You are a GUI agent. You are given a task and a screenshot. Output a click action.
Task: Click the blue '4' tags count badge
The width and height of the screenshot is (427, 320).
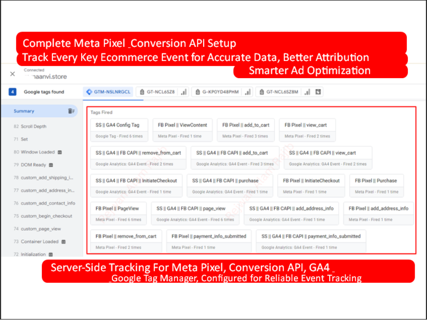point(12,92)
